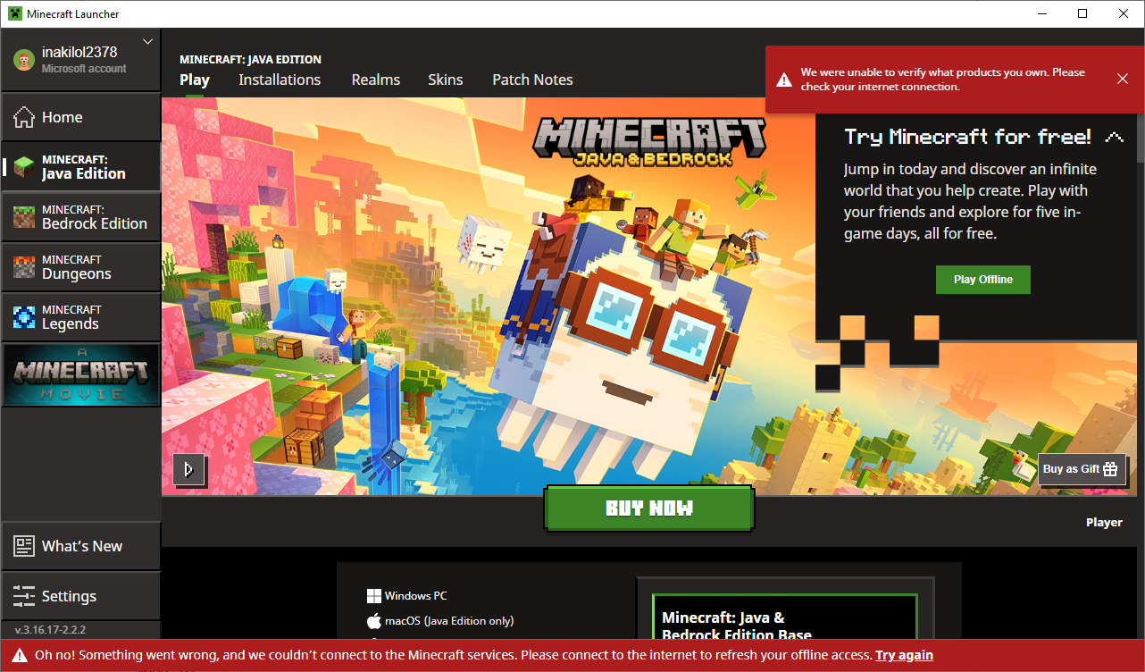
Task: Select Minecraft: Java Edition in the sidebar
Action: point(80,167)
